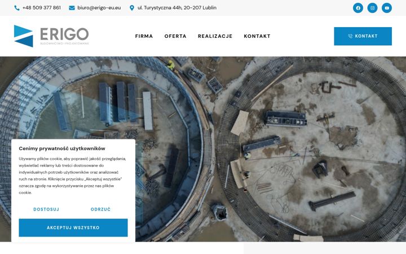Click the map pin location icon
Screen dimensions: 406x254
click(x=132, y=8)
